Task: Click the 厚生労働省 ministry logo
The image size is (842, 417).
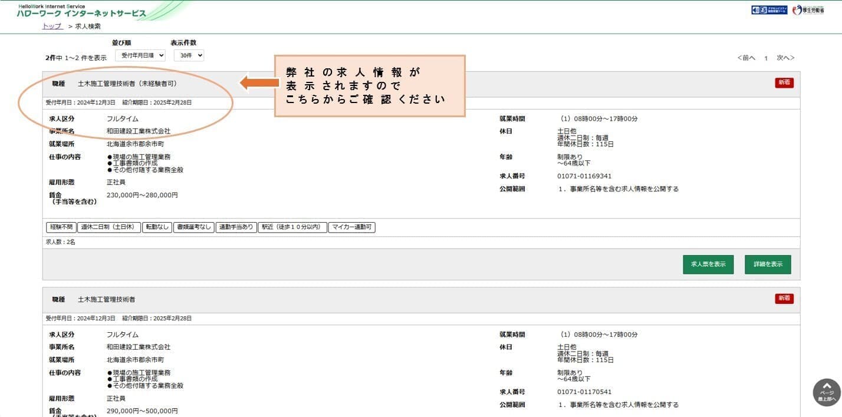Action: coord(808,10)
